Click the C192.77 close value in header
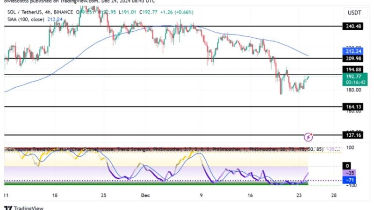The width and height of the screenshot is (374, 210). tap(148, 12)
